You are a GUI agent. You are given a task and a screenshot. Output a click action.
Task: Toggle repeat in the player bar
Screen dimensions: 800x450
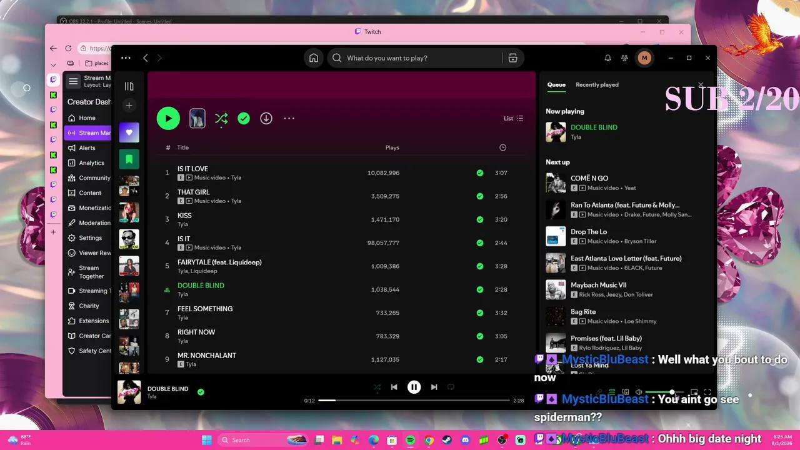(x=451, y=387)
